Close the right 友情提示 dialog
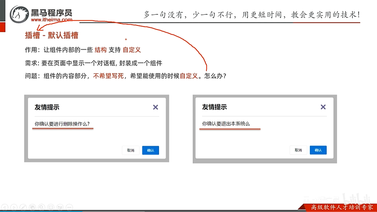 (x=323, y=107)
